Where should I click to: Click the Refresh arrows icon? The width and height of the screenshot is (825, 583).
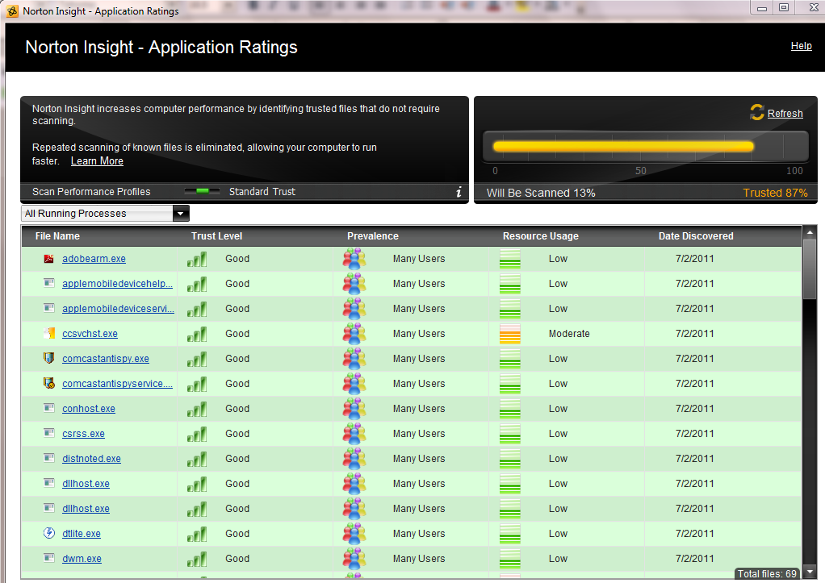756,113
